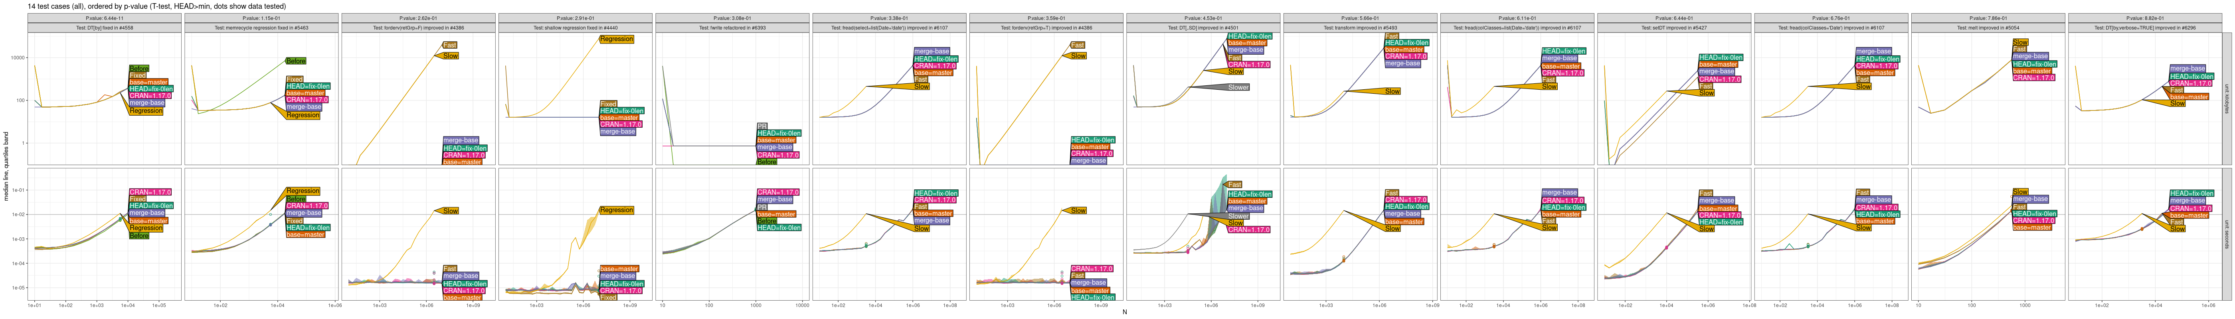Click y-axis title "median line, quartiles band"
The width and height of the screenshot is (2235, 319).
tap(6, 166)
